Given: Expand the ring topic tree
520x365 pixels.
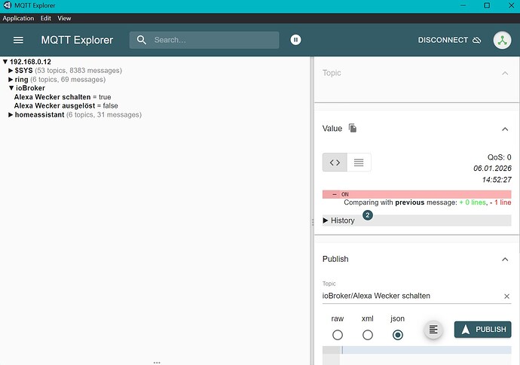Looking at the screenshot, I should [x=11, y=80].
